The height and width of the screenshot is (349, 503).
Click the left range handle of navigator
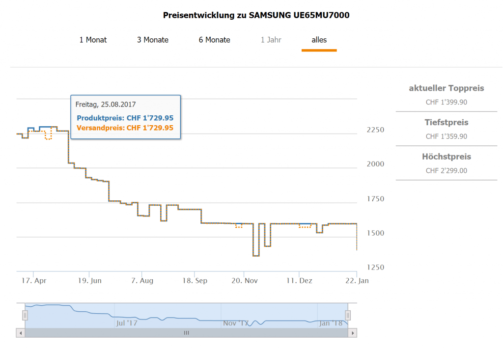coord(25,315)
